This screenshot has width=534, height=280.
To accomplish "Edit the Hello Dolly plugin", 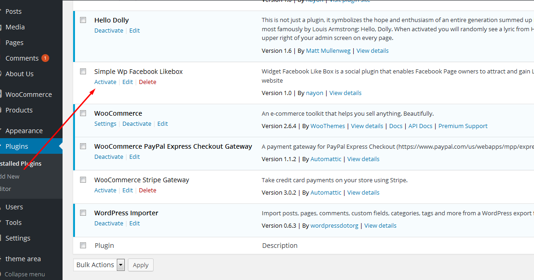I will click(x=134, y=31).
